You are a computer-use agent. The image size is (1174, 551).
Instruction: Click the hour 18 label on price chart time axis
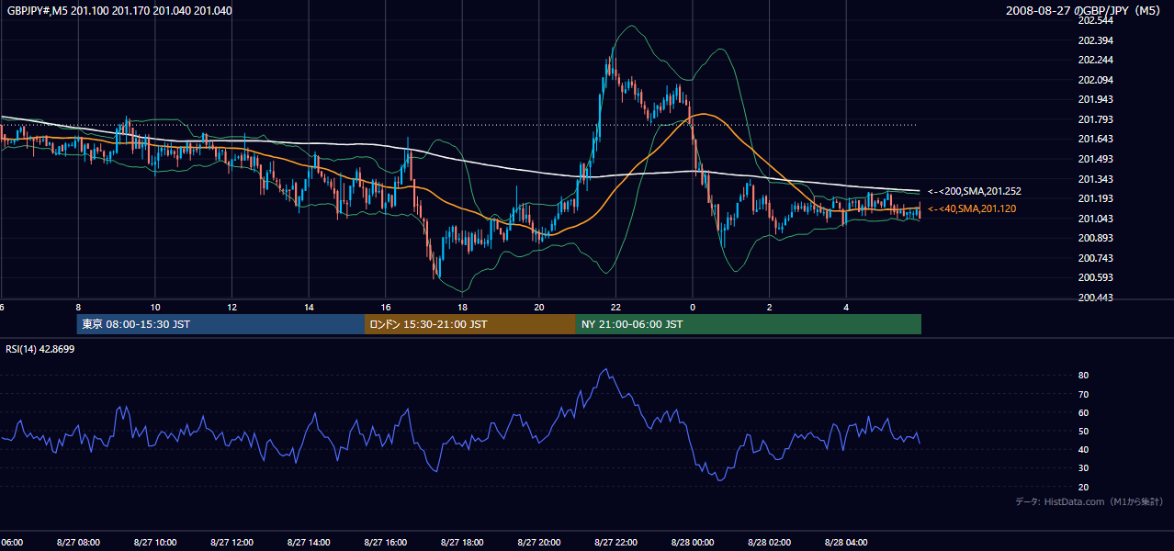463,308
